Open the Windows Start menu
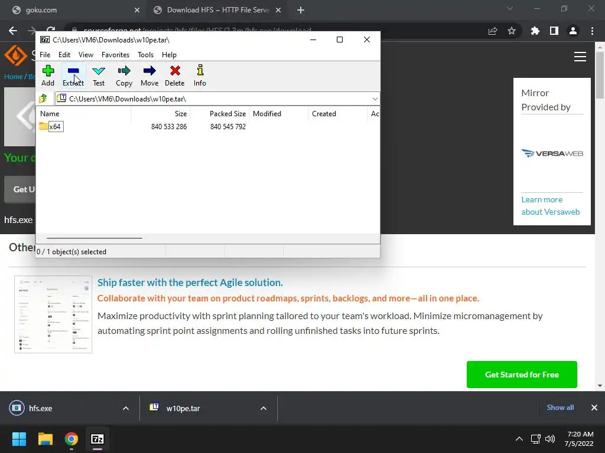Image resolution: width=605 pixels, height=453 pixels. (19, 439)
